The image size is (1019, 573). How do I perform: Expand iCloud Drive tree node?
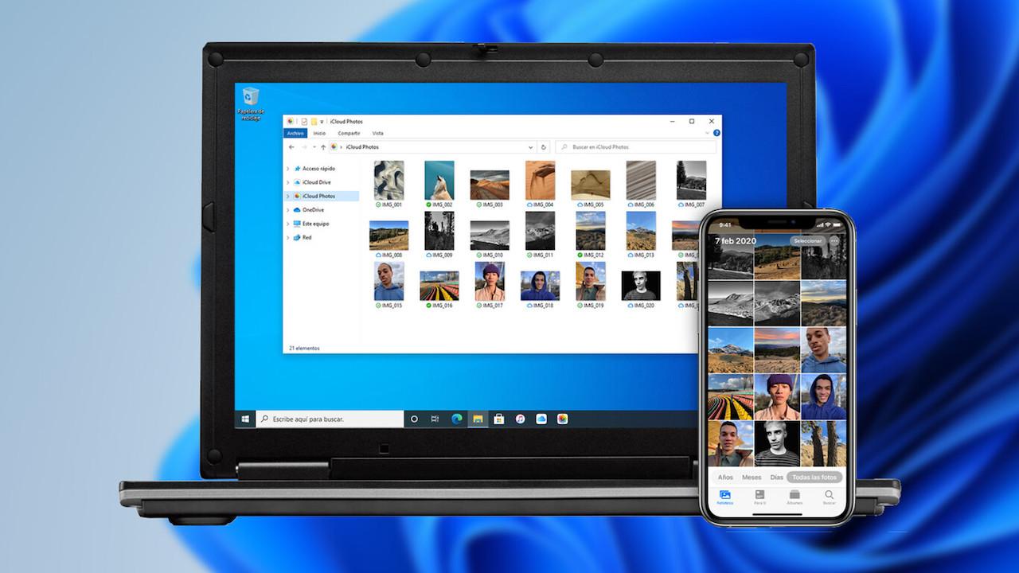pyautogui.click(x=288, y=182)
